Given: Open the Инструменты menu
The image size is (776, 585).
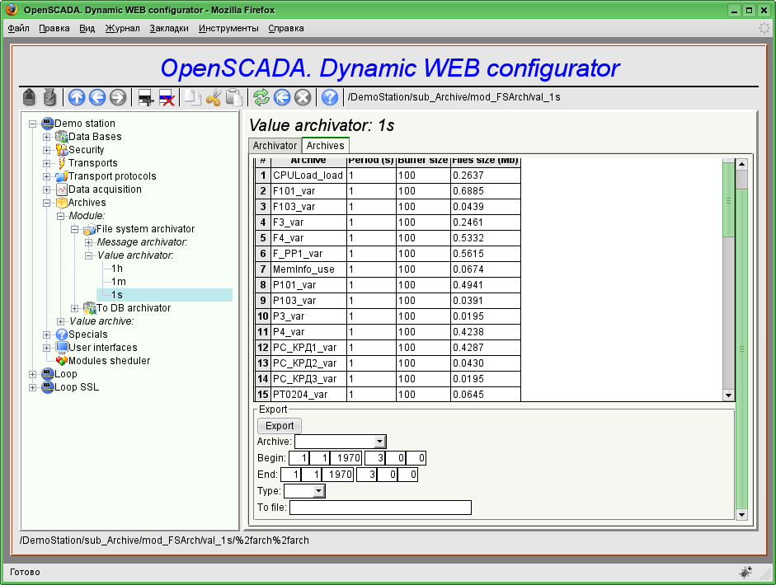Looking at the screenshot, I should tap(228, 28).
